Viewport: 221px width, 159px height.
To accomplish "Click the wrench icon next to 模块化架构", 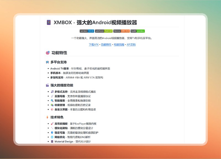I will pyautogui.click(x=52, y=128).
